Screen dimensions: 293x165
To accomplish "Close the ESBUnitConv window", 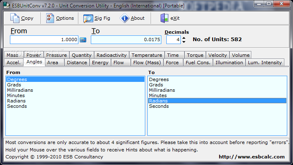I will click(x=281, y=4).
